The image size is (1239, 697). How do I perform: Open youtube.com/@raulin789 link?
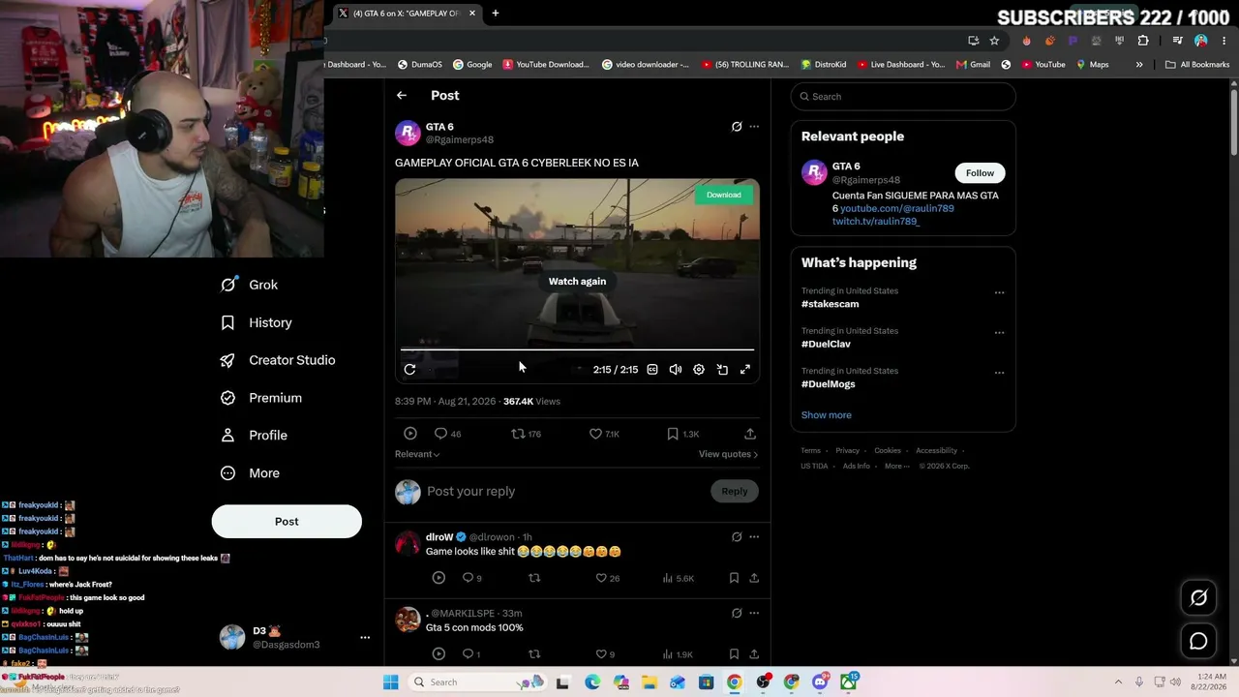(897, 208)
